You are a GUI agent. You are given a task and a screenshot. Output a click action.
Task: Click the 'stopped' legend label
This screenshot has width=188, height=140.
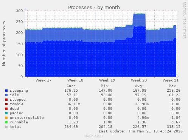click(x=18, y=100)
